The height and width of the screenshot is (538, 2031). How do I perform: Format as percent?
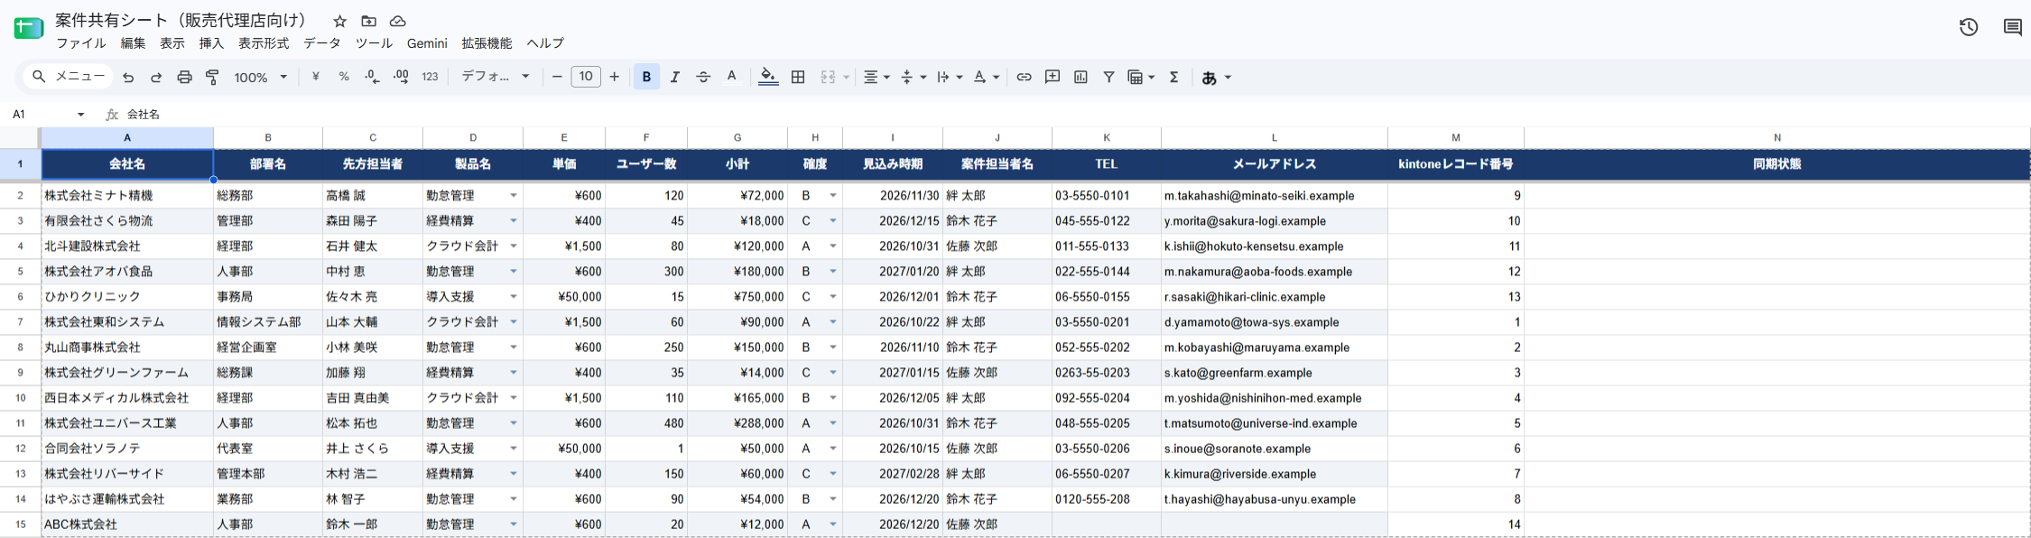[344, 78]
